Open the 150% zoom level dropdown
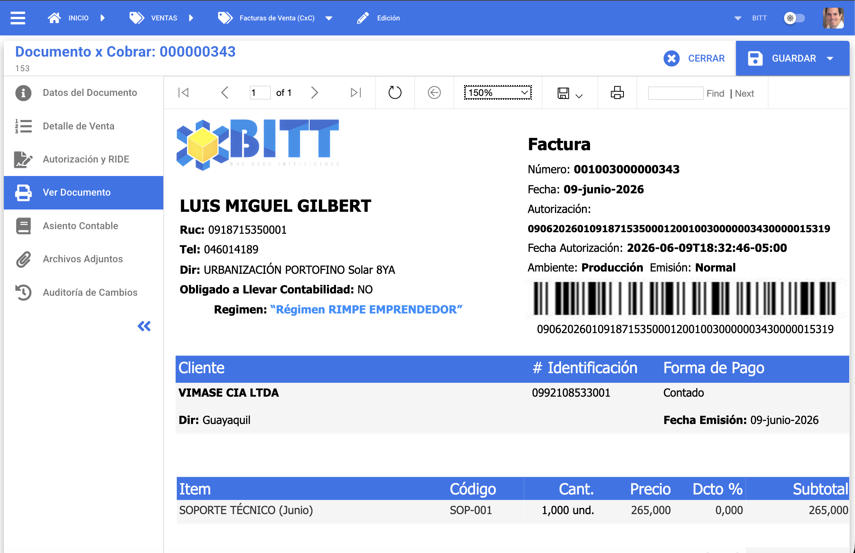 (x=498, y=92)
